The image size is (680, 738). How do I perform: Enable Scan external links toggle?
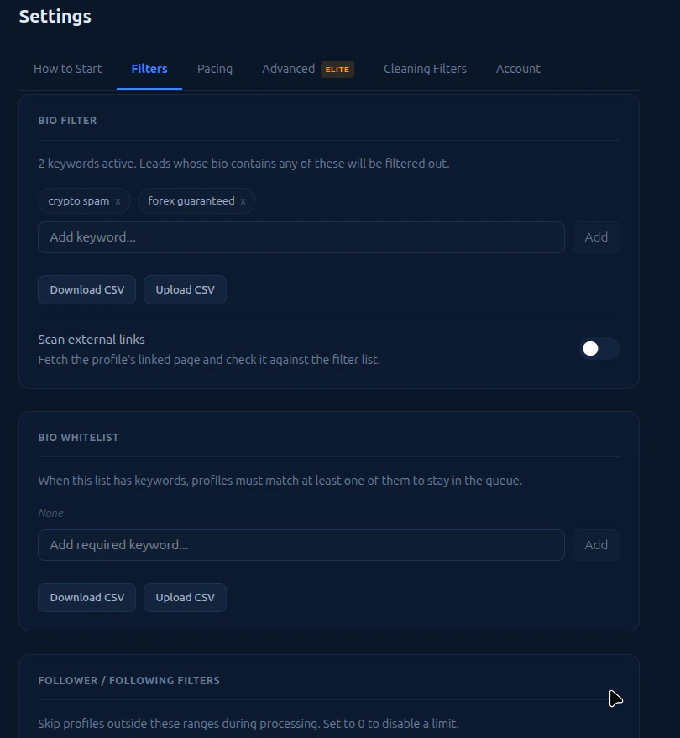click(599, 348)
